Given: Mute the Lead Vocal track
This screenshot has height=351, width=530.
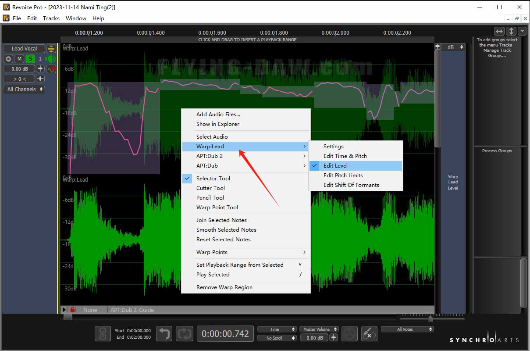Looking at the screenshot, I should (19, 59).
